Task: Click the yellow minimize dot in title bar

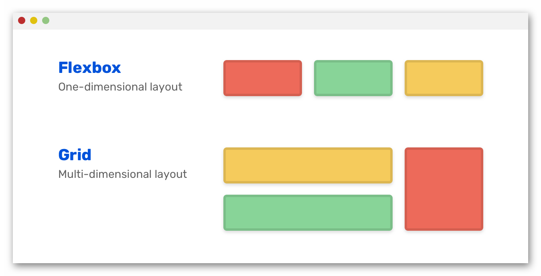Action: pyautogui.click(x=34, y=20)
